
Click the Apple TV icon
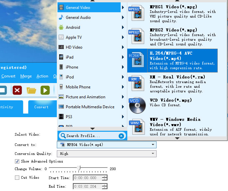tap(61, 37)
